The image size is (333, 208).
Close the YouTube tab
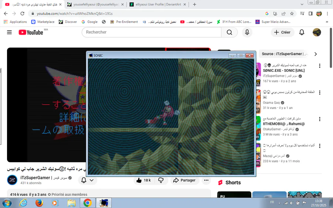coord(60,4)
